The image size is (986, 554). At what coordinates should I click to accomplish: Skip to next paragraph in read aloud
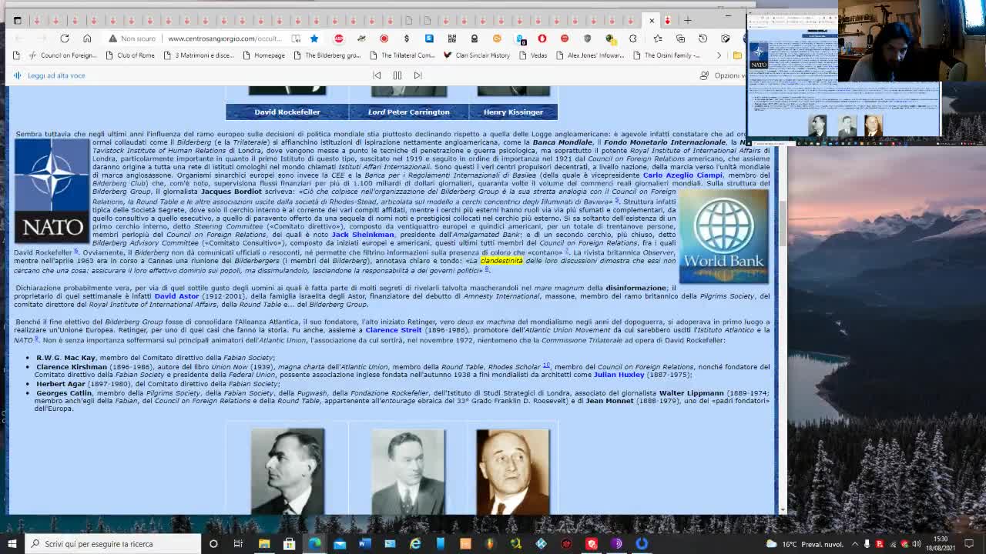tap(418, 75)
